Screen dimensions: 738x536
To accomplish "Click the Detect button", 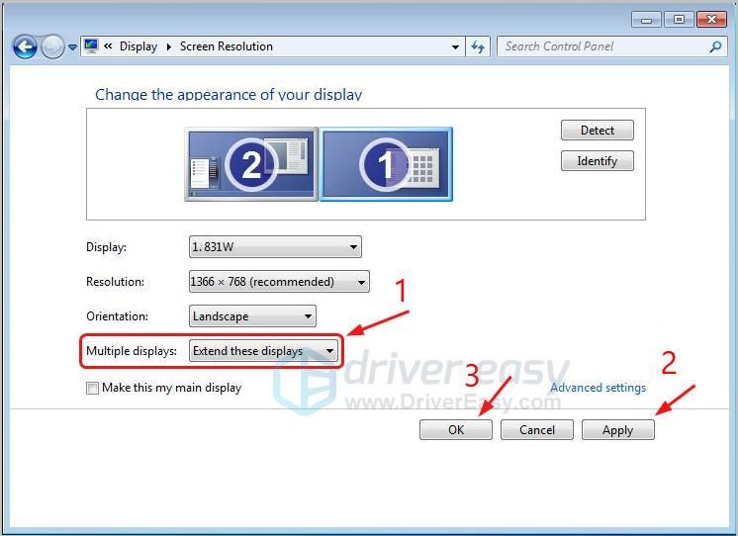I will [x=598, y=131].
